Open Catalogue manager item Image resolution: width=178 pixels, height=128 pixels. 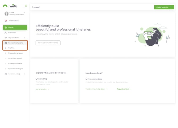pos(15,64)
